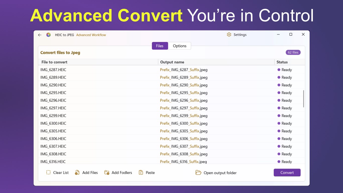Screen dimensions: 343x193
Task: Click the Clear List dashed-square icon
Action: 48,172
